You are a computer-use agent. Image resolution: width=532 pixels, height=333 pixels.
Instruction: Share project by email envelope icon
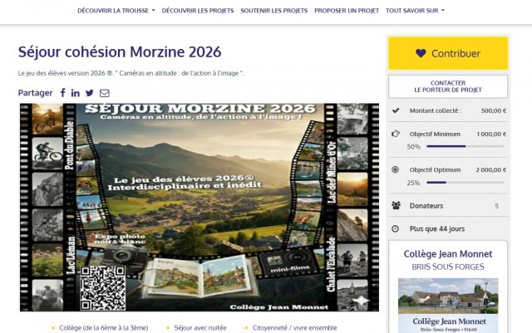(x=104, y=93)
